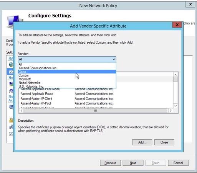Close the New Network Policy window
197x173 pixels.
(190, 4)
